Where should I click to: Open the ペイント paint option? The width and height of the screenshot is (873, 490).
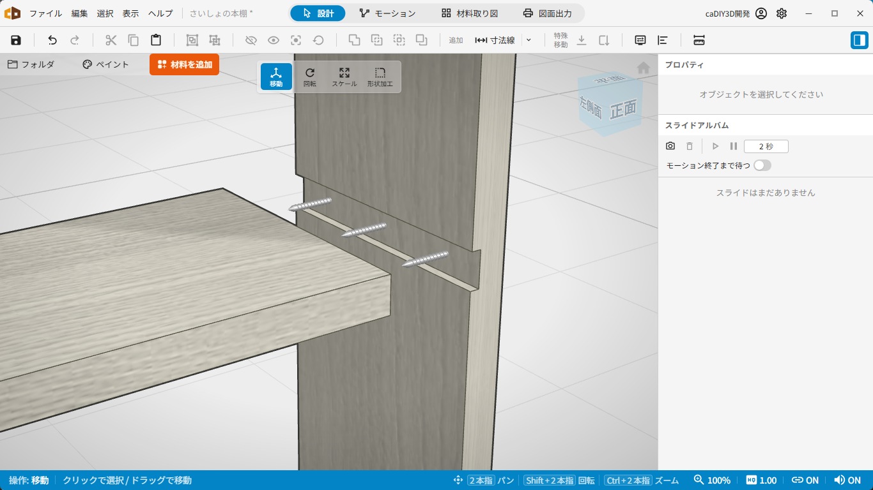[x=105, y=64]
